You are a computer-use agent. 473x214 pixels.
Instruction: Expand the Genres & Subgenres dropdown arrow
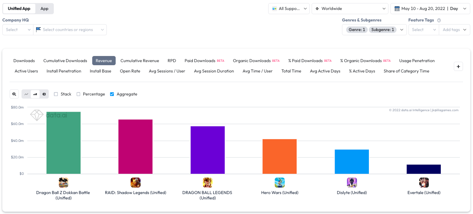[402, 30]
